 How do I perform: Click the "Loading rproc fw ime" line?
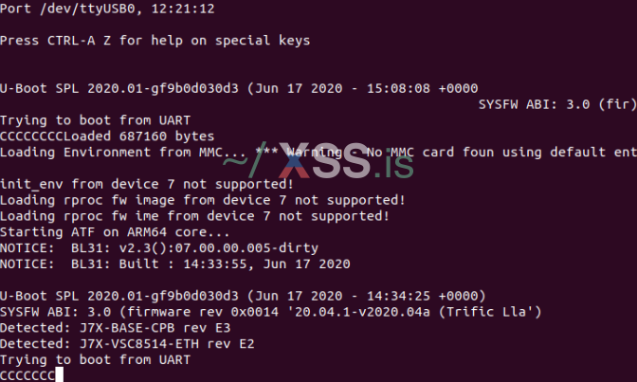coord(194,215)
